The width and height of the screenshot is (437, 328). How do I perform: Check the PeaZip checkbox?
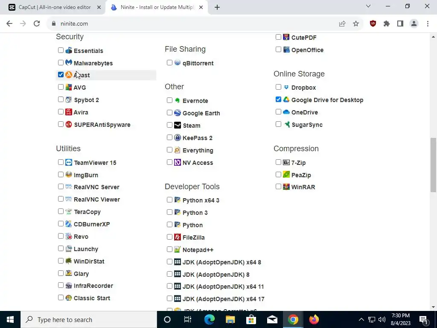278,175
